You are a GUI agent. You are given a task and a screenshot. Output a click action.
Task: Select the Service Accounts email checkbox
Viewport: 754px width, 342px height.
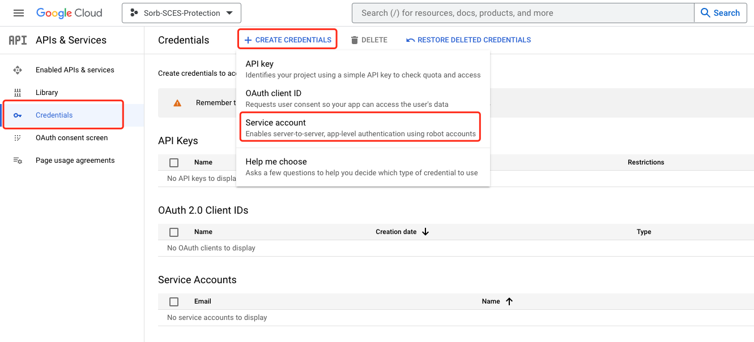point(174,301)
